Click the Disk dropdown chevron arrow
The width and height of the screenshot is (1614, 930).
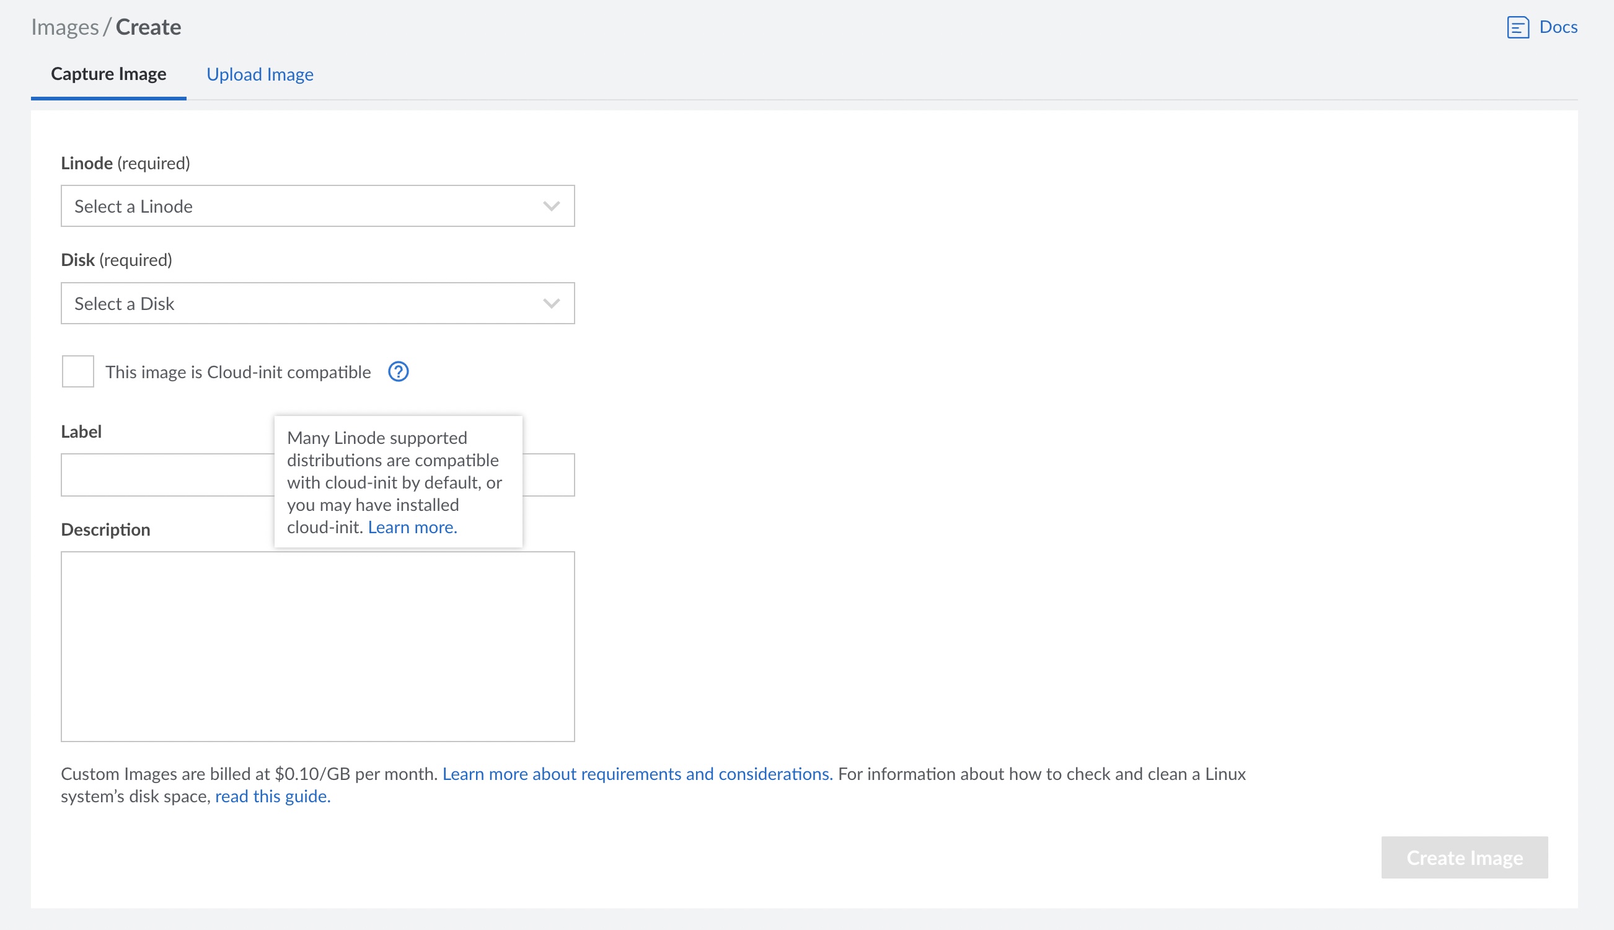click(x=551, y=303)
